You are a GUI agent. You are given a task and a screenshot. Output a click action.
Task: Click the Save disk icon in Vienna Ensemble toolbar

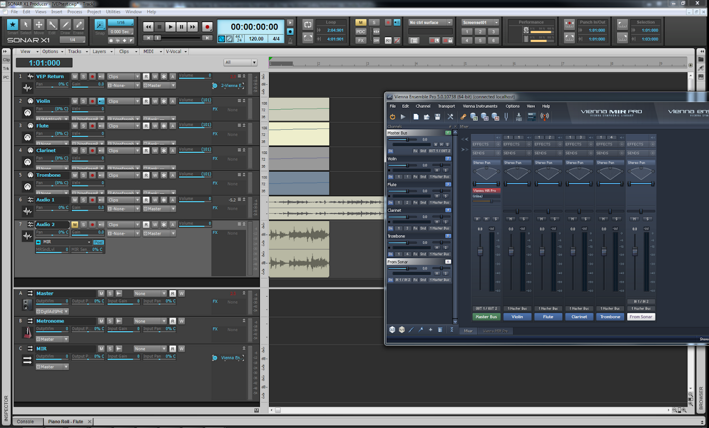pos(438,116)
